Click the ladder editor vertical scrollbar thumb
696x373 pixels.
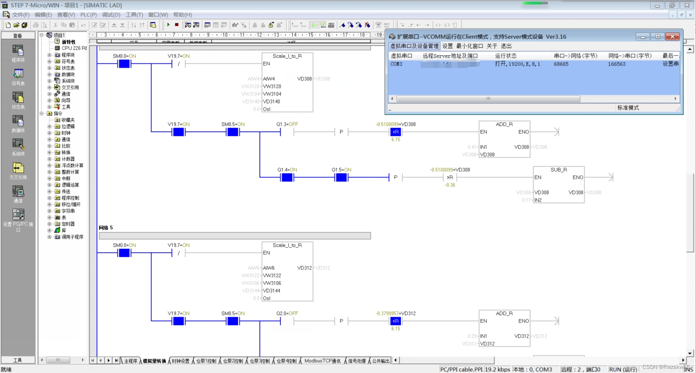pos(690,213)
